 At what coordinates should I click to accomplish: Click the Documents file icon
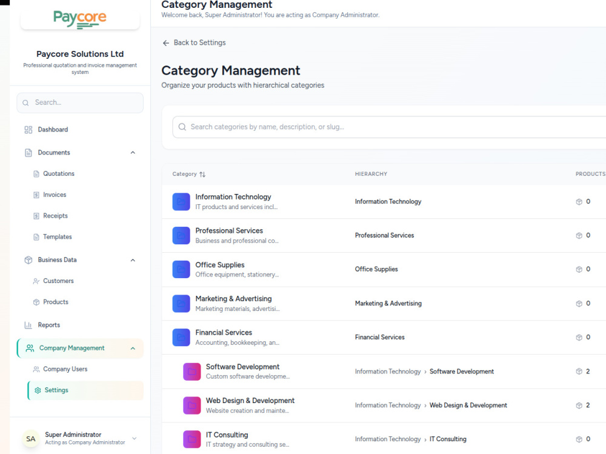[28, 153]
